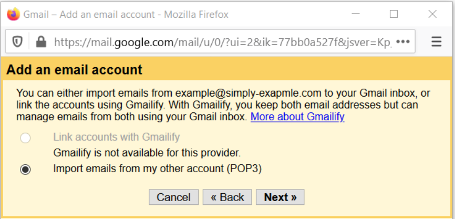The image size is (455, 219).
Task: Go back with the « Back button
Action: coord(227,197)
